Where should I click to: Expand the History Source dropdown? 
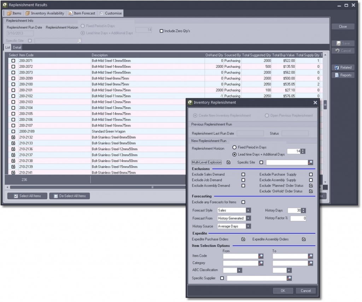tap(248, 226)
